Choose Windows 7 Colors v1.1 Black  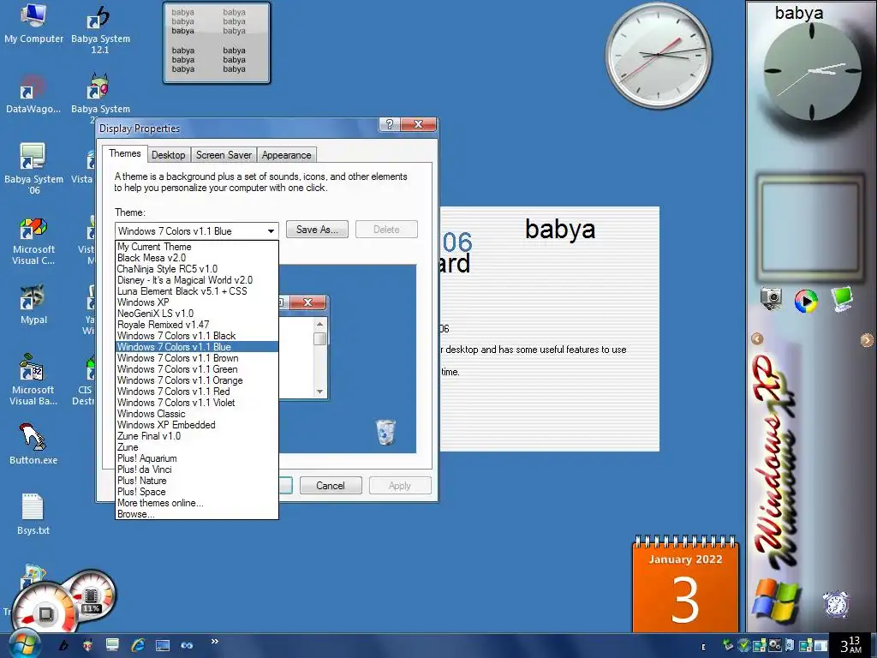click(x=197, y=336)
